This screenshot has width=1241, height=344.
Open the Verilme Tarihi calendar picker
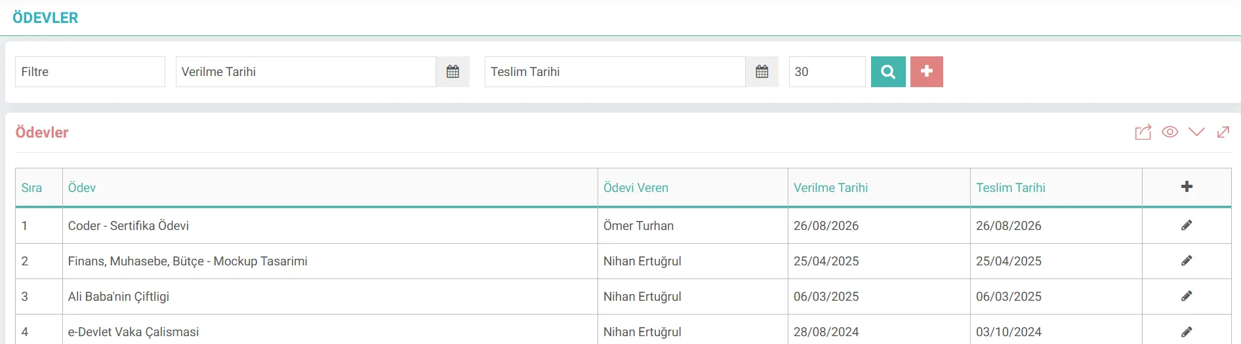coord(453,71)
